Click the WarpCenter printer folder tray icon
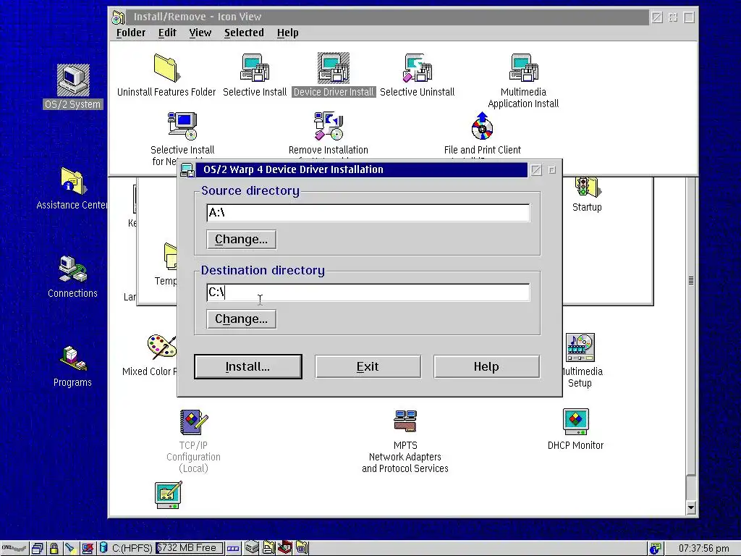This screenshot has height=556, width=741. click(x=268, y=548)
